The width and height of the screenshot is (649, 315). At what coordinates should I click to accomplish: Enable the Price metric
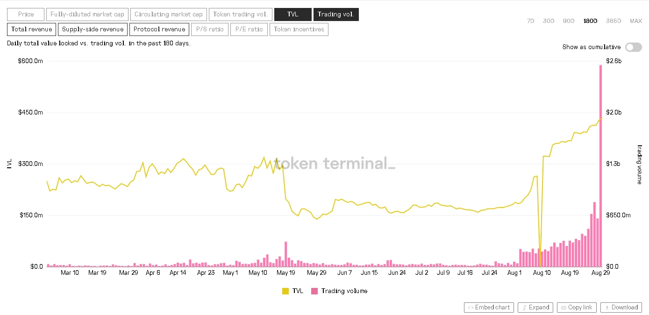coord(26,14)
